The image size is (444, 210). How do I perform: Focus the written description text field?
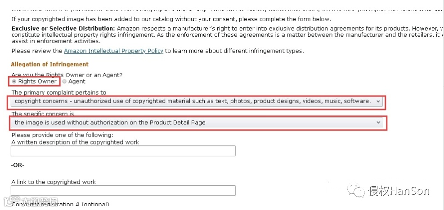pyautogui.click(x=123, y=151)
